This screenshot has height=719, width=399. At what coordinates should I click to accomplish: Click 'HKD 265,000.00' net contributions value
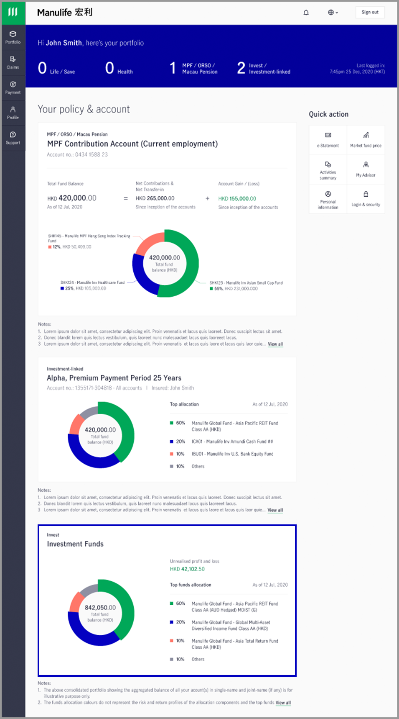155,198
